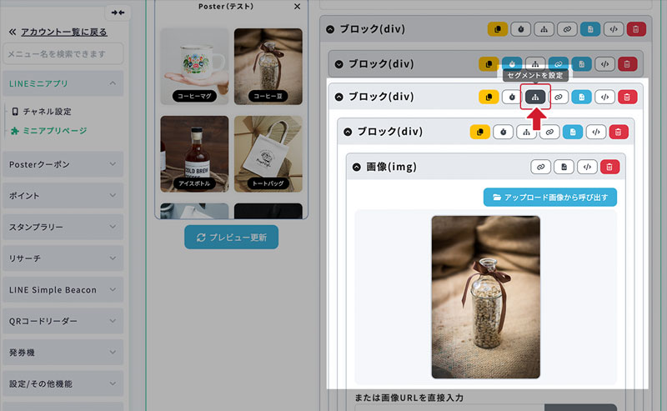
Task: Focus the menu name search field
Action: click(x=63, y=54)
